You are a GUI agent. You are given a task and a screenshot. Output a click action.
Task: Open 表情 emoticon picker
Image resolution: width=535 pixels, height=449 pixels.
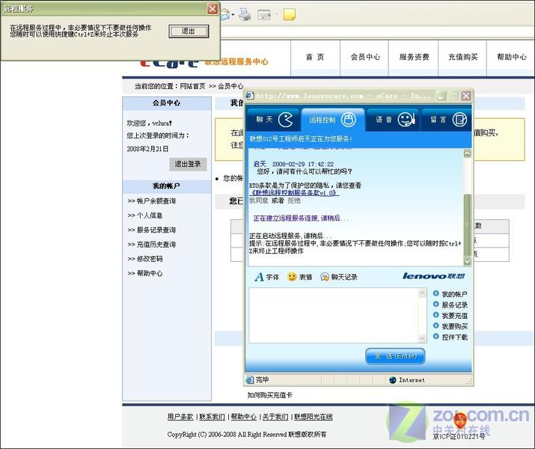[299, 277]
